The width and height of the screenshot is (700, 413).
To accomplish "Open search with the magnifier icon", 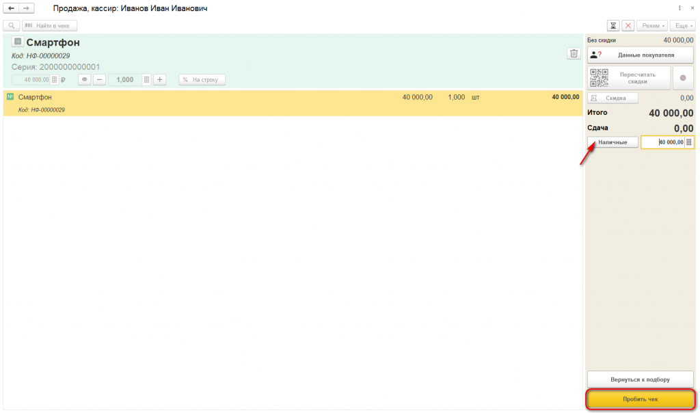I will 12,26.
